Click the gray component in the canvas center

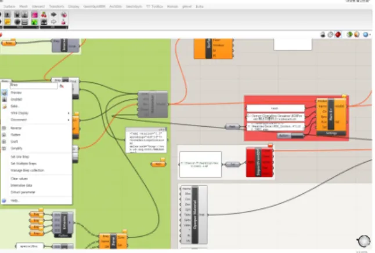[x=153, y=104]
